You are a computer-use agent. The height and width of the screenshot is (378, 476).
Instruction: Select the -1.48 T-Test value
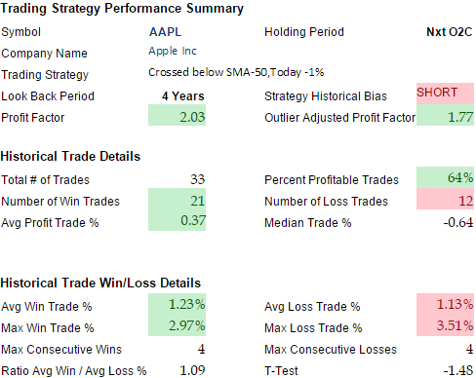click(458, 370)
